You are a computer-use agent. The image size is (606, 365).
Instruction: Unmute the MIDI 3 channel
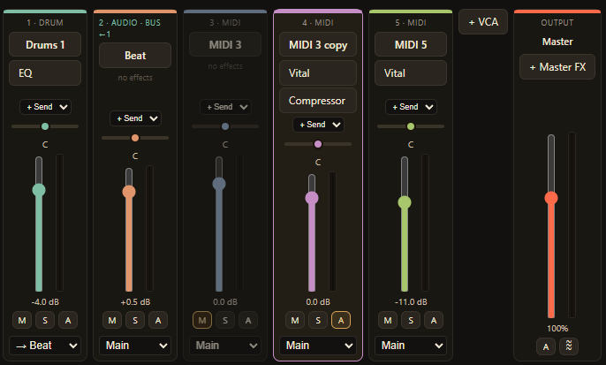pos(202,320)
